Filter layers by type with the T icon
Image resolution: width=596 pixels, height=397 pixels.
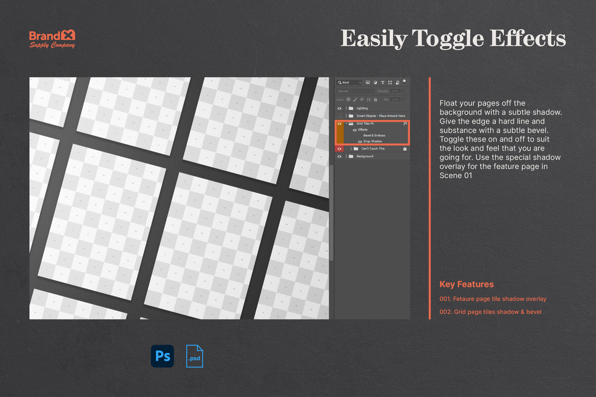pos(383,82)
